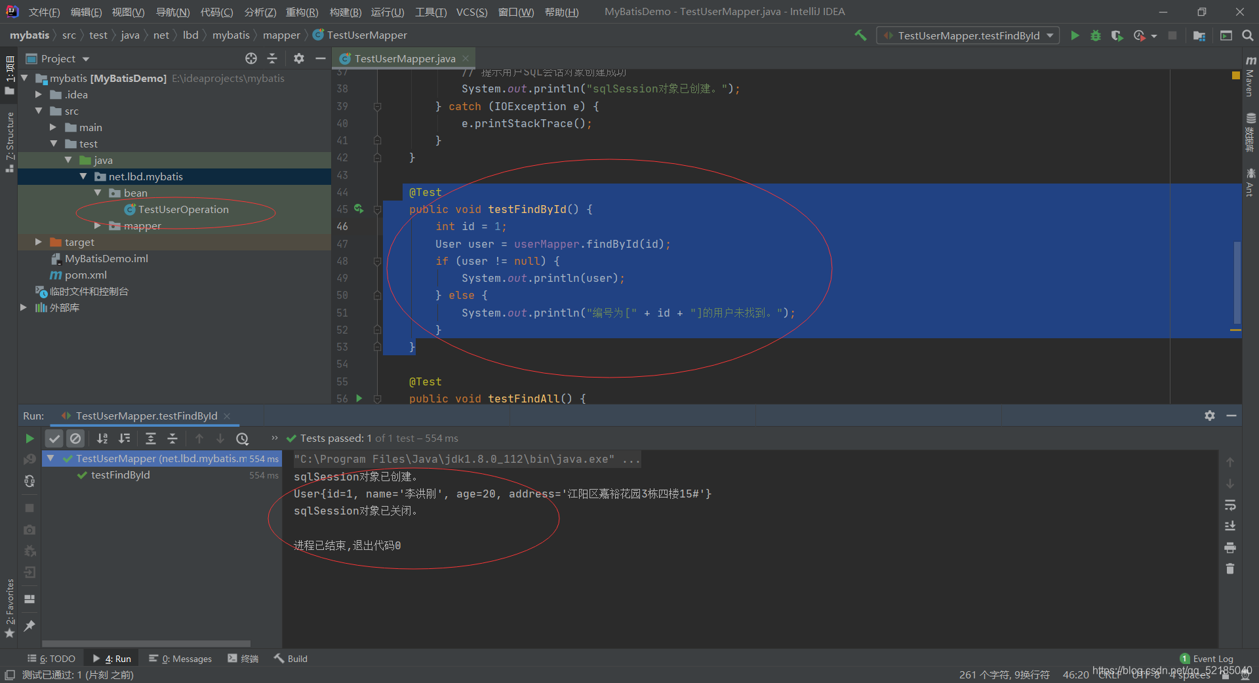Close the TestUserMapper.java editor tab

click(466, 58)
